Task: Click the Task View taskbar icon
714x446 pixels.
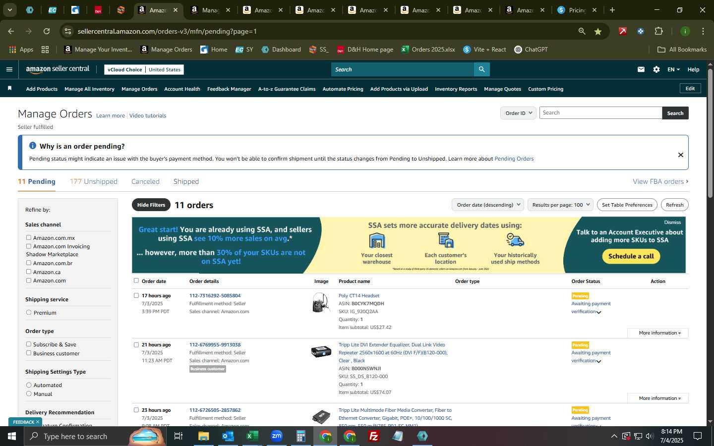Action: [178, 436]
